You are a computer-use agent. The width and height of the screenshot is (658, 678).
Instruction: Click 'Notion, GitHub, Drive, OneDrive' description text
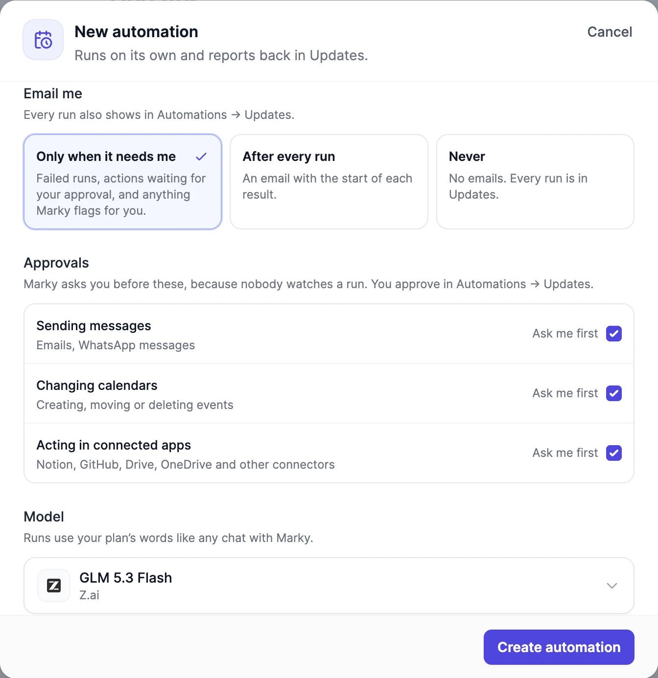click(186, 465)
